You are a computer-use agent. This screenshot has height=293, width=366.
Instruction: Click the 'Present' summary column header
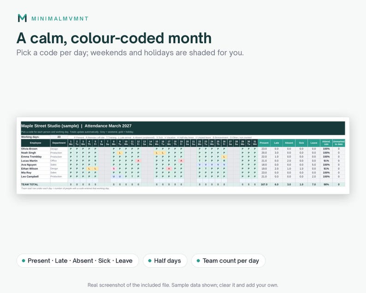pyautogui.click(x=264, y=143)
